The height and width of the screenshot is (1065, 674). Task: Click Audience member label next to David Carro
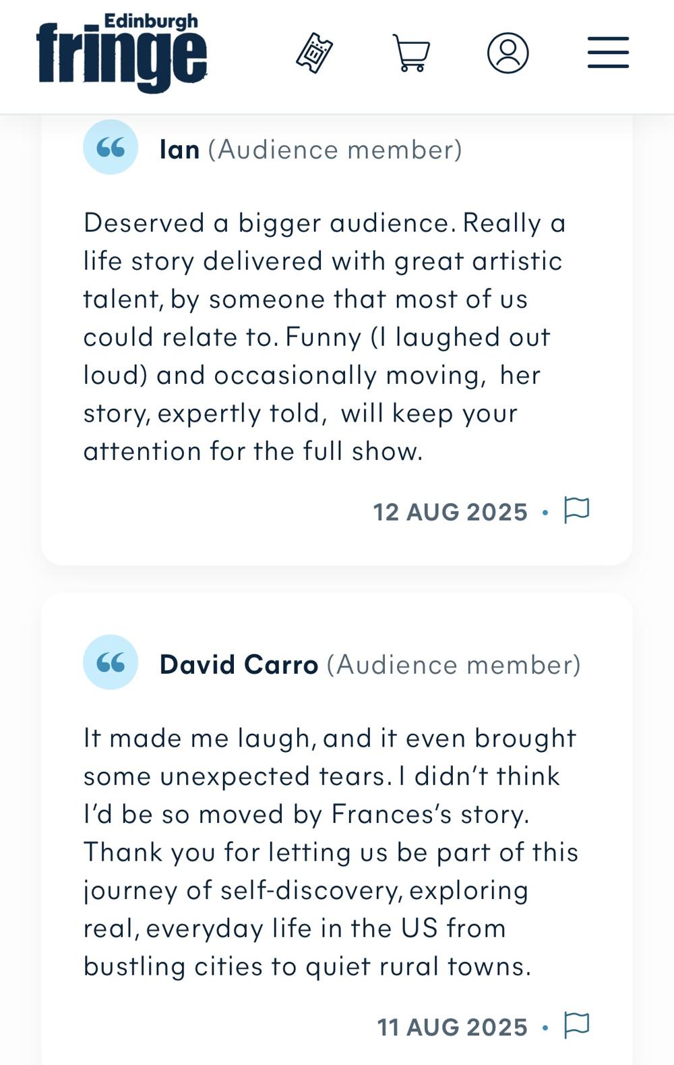(x=454, y=665)
